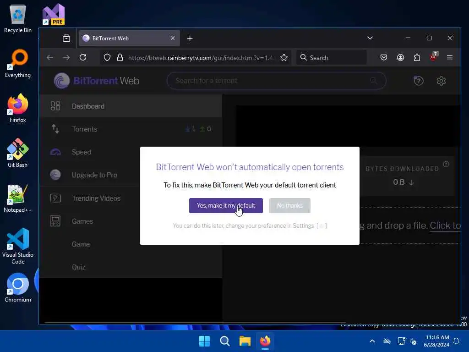469x352 pixels.
Task: Click the Torrents up-down arrows icon
Action: (x=55, y=129)
